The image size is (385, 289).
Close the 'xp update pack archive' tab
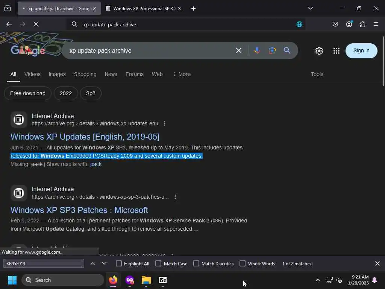click(95, 9)
